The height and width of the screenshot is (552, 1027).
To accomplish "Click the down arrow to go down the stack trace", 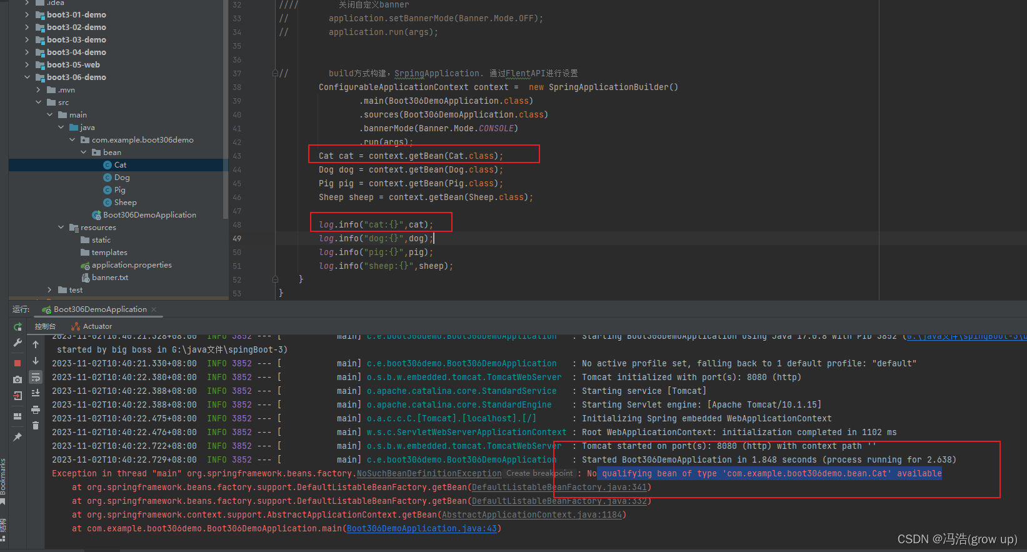I will [36, 361].
